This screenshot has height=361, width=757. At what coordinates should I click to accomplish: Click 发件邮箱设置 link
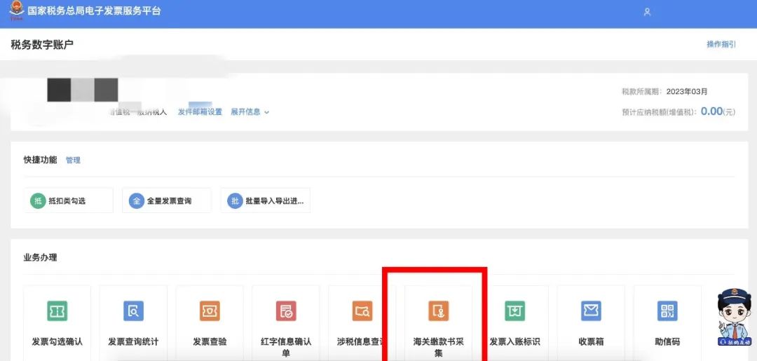click(x=200, y=112)
